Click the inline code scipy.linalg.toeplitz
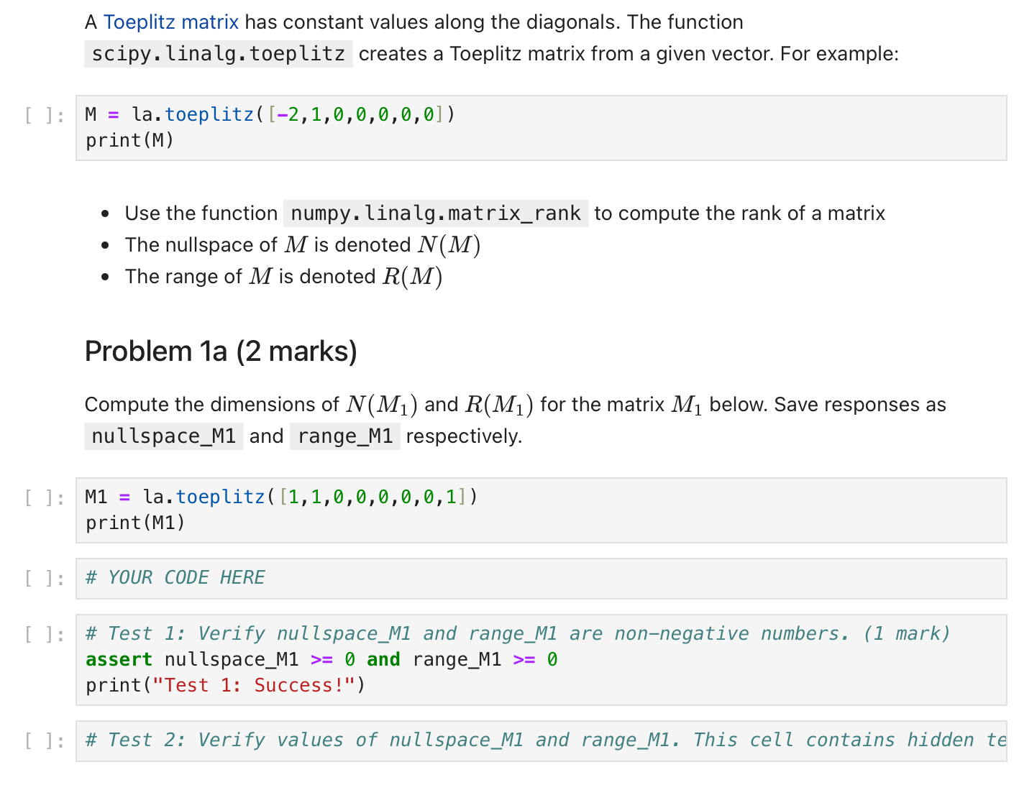1019x785 pixels. 217,53
